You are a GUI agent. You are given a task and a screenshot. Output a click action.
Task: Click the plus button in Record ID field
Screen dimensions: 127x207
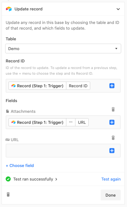[112, 86]
